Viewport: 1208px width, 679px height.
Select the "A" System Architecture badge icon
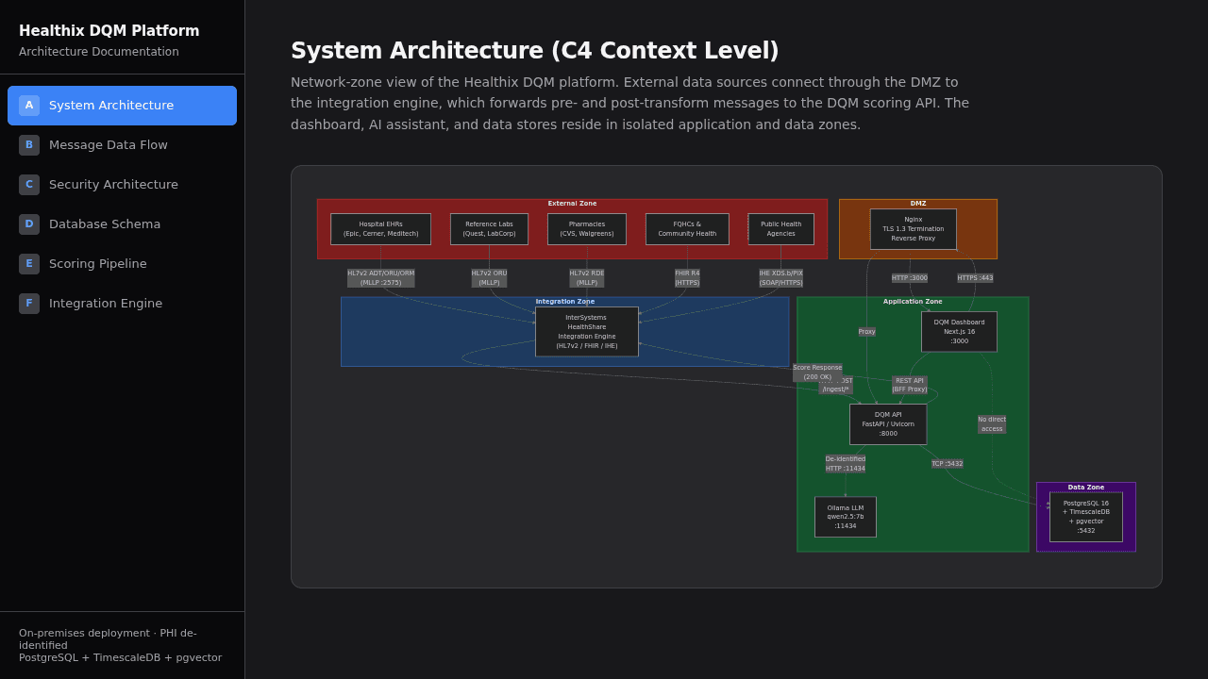tap(28, 106)
